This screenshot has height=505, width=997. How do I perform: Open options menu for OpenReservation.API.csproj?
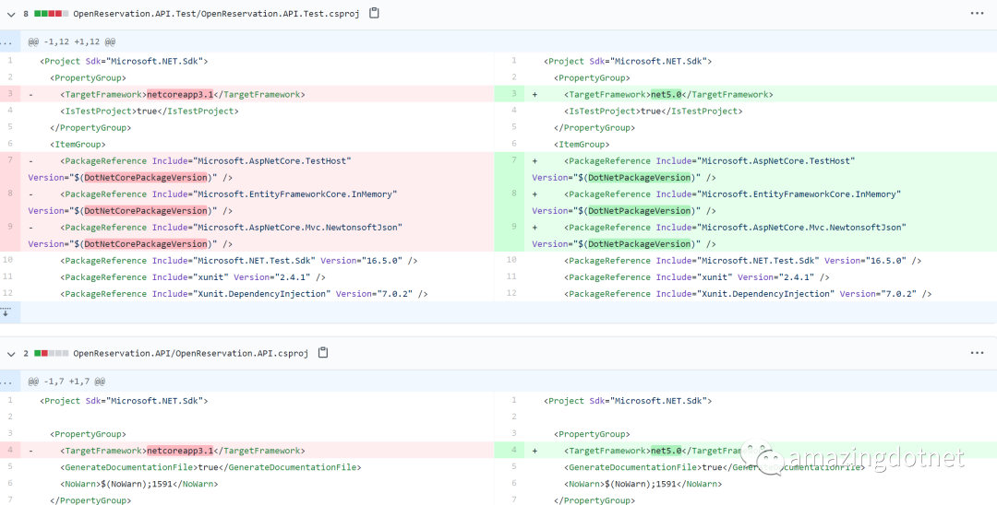tap(978, 353)
